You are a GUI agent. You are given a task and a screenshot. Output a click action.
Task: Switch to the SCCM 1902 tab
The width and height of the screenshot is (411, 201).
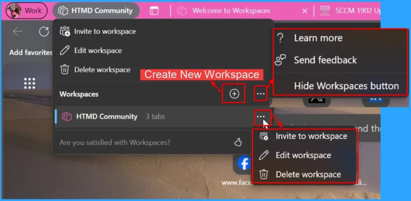350,11
